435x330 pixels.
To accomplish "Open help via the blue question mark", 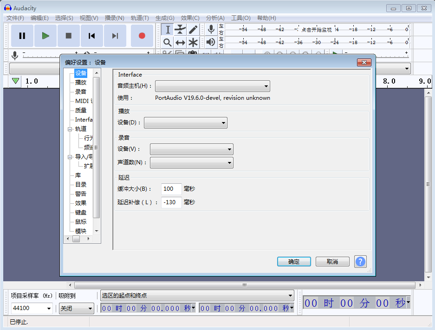I will coord(360,261).
